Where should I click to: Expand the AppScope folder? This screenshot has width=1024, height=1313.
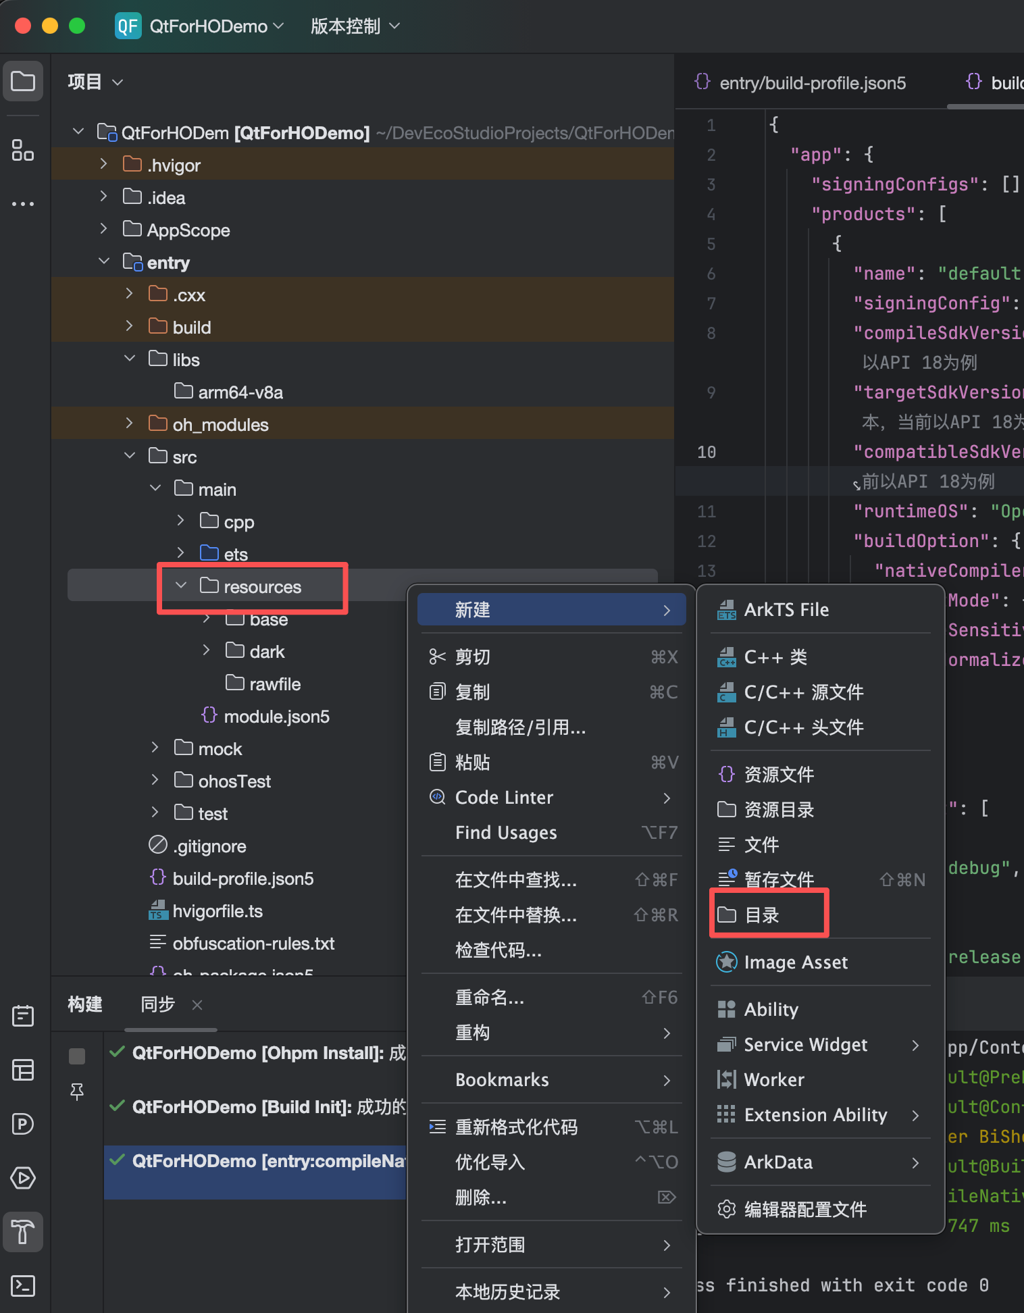(x=103, y=229)
